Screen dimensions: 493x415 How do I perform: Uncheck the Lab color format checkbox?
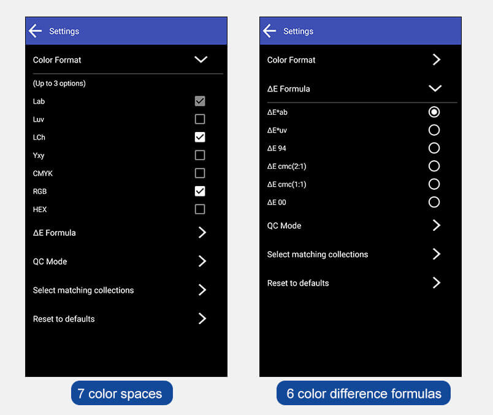click(200, 101)
